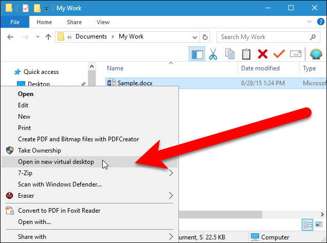This screenshot has height=243, width=327.
Task: Click the Refresh address bar button
Action: coord(205,37)
